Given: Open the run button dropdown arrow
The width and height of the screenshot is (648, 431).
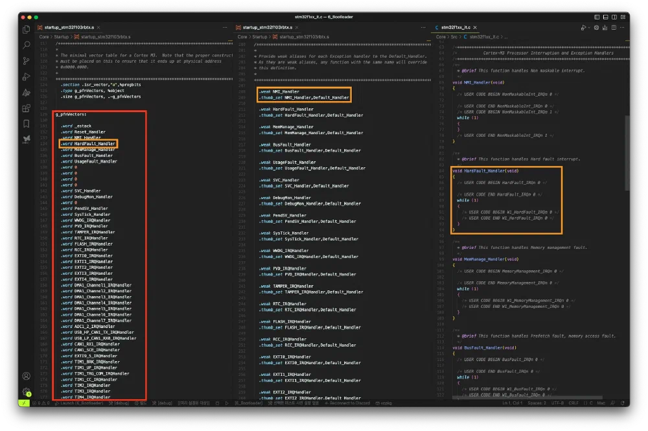Looking at the screenshot, I should tap(588, 28).
